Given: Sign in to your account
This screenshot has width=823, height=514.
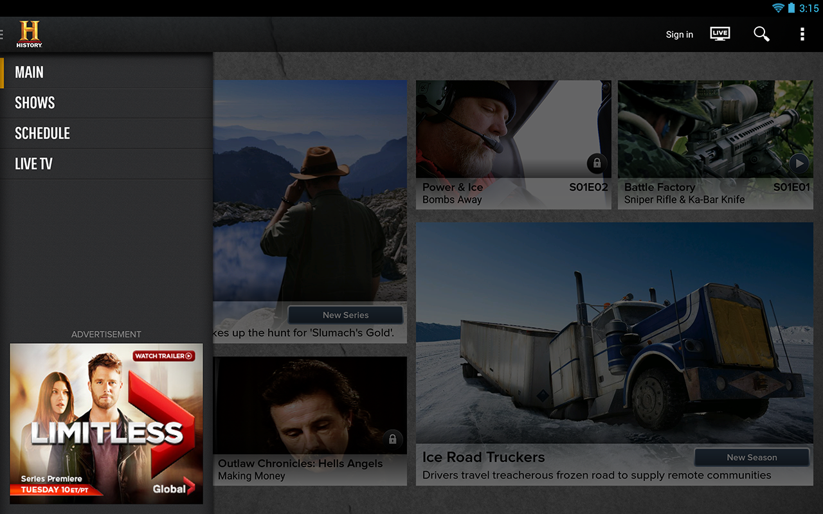Looking at the screenshot, I should coord(680,35).
